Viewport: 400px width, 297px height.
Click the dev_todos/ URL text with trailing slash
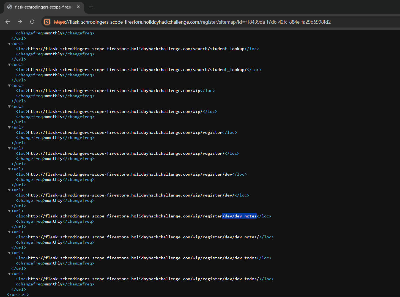pos(144,279)
